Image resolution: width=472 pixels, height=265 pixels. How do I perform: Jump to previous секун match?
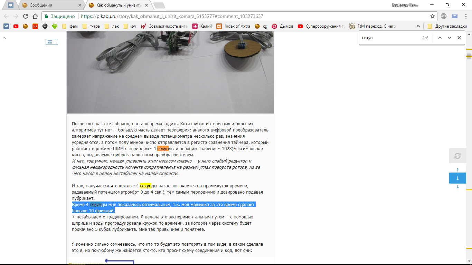pyautogui.click(x=440, y=38)
